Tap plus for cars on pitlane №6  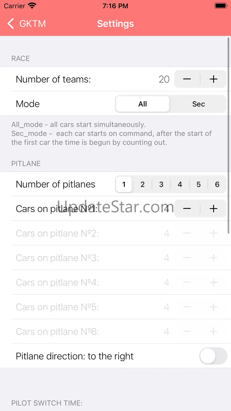pos(214,332)
